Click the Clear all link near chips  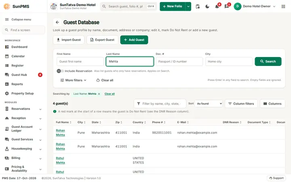click(110, 94)
